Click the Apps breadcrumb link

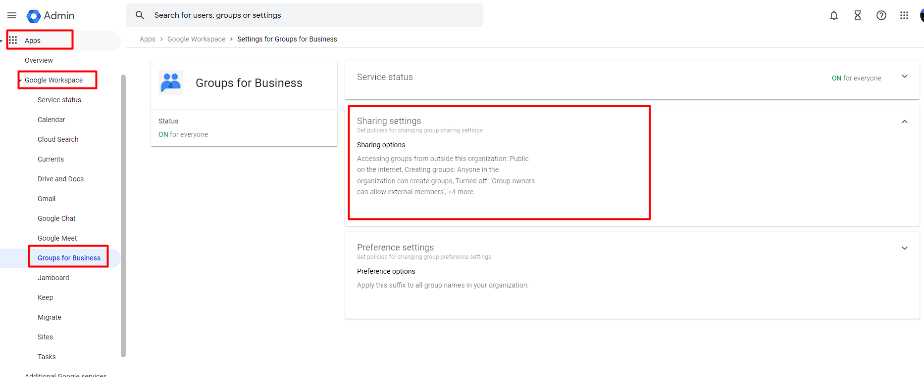[x=148, y=39]
